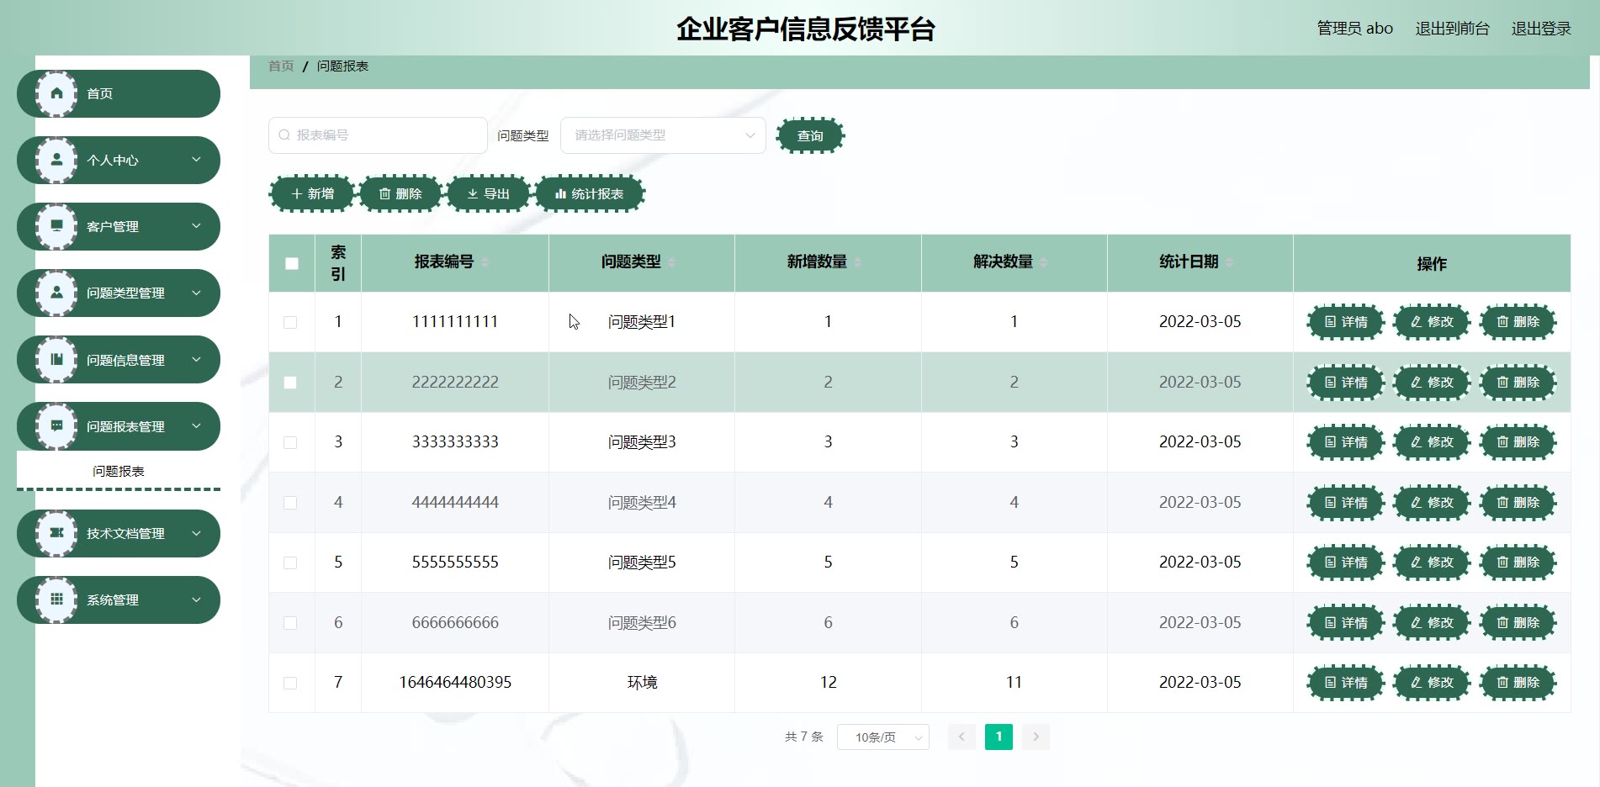Click the 退出登录 link

[1540, 29]
